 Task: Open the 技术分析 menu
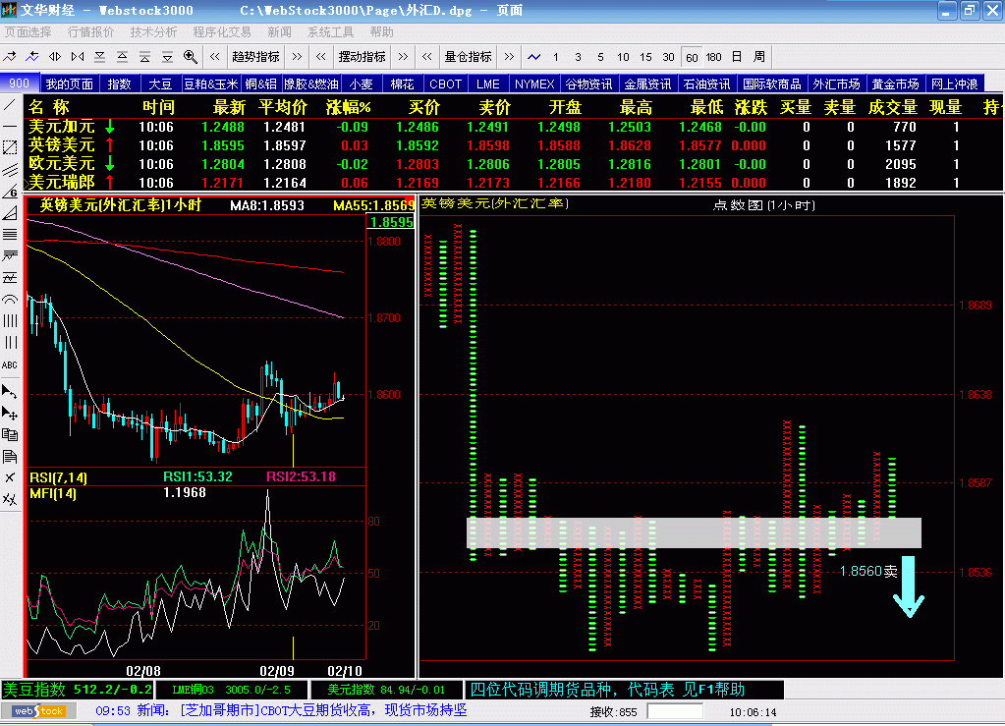click(x=154, y=32)
